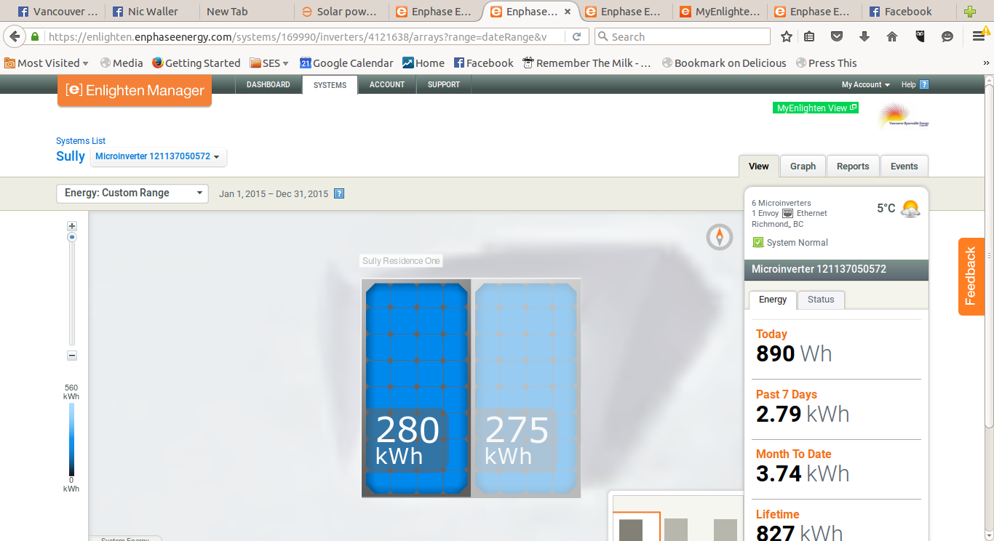The height and width of the screenshot is (541, 994).
Task: Open Firefox hamburger menu
Action: coord(979,36)
